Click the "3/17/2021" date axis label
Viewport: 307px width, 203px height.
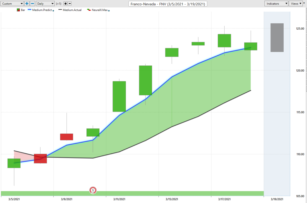click(224, 199)
